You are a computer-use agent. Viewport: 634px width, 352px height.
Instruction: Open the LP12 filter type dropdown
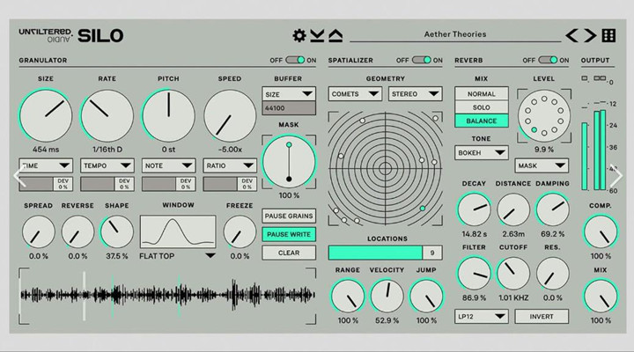click(x=481, y=316)
